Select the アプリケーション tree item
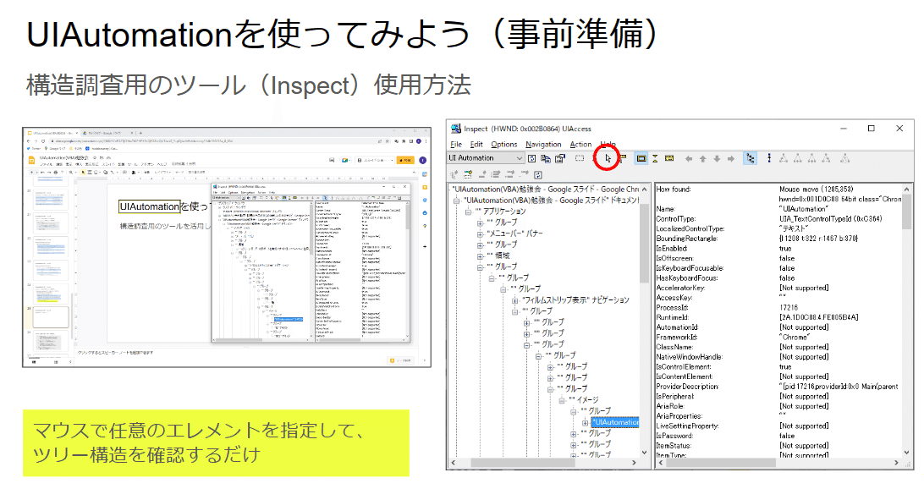 (x=500, y=212)
